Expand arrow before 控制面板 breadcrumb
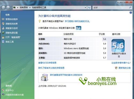 18,7
